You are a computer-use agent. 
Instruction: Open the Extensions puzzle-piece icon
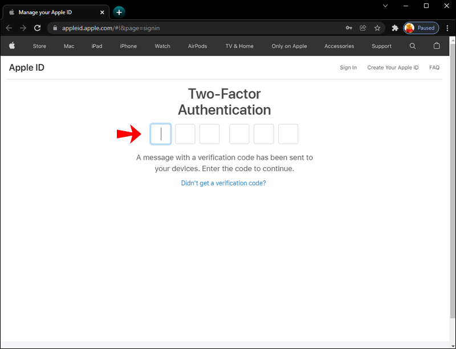tap(394, 28)
